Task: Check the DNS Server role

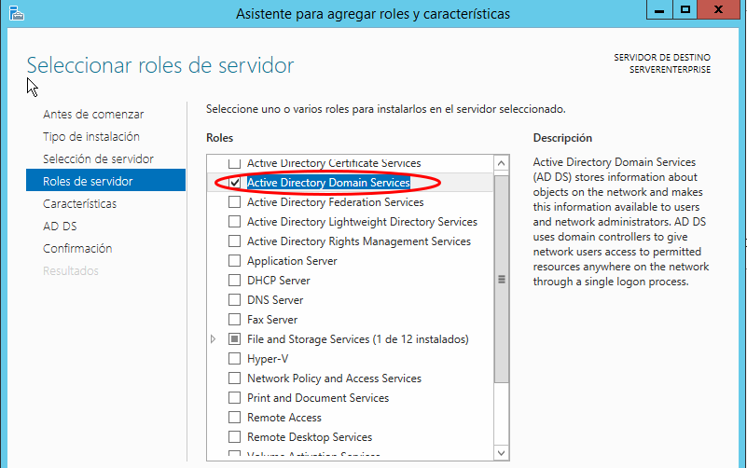Action: click(234, 299)
